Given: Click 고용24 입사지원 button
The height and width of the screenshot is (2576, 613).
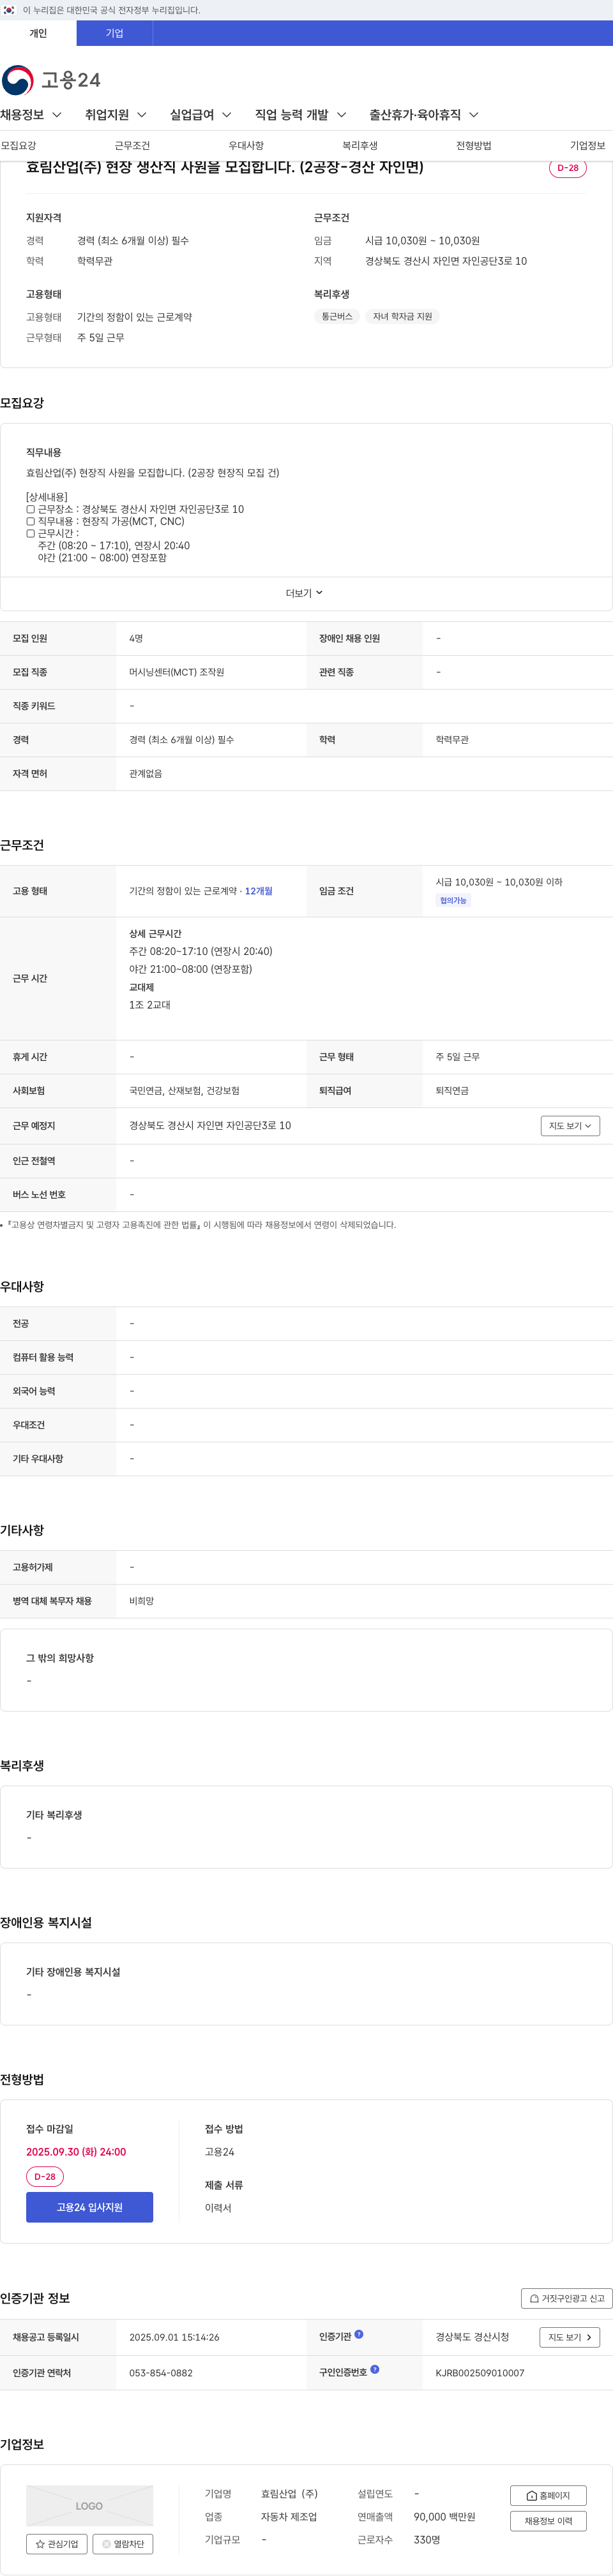Looking at the screenshot, I should coord(89,2207).
